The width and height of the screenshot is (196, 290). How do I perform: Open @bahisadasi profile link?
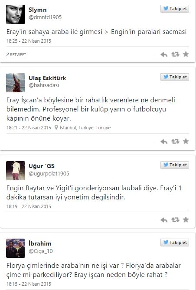coord(44,85)
